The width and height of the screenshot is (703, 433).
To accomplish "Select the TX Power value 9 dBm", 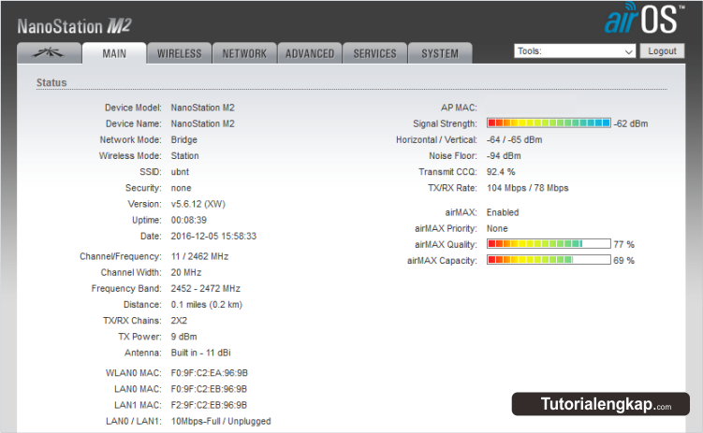I will [183, 337].
